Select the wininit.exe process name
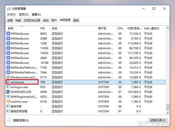175x131 pixels. pyautogui.click(x=17, y=82)
